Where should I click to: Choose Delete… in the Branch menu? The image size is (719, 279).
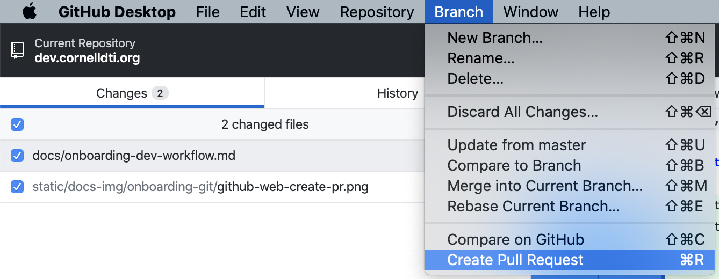coord(570,79)
